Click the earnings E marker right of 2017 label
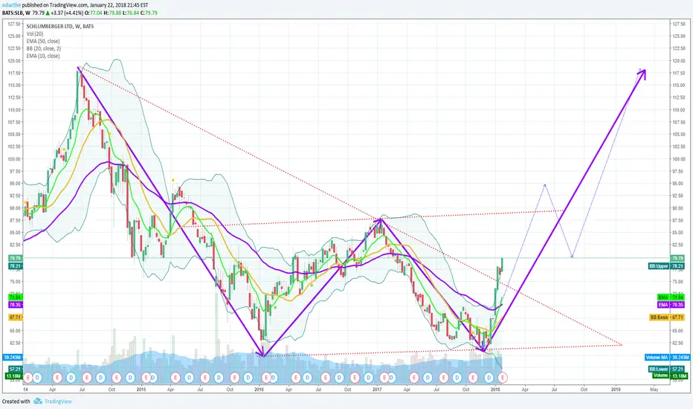Image resolution: width=693 pixels, height=409 pixels. (384, 378)
